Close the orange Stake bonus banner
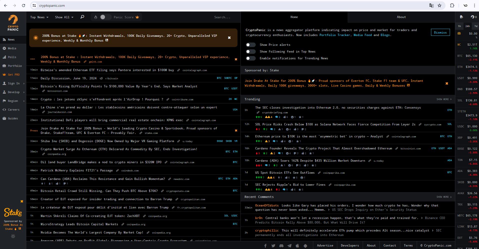Image resolution: width=479 pixels, height=249 pixels. [229, 38]
